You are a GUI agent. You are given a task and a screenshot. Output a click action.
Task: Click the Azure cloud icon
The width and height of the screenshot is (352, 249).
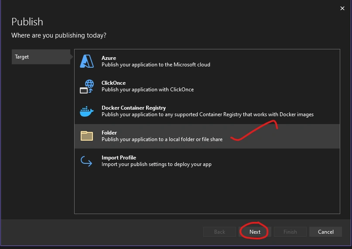(x=87, y=61)
